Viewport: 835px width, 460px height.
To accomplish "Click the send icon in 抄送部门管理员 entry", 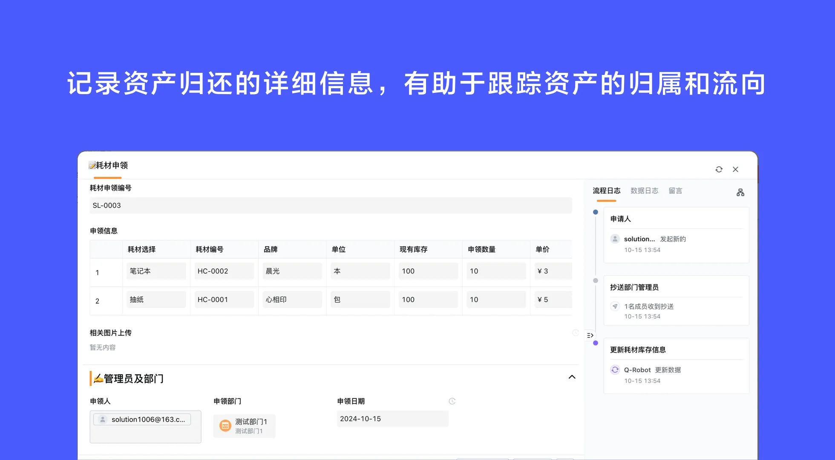I will tap(615, 306).
